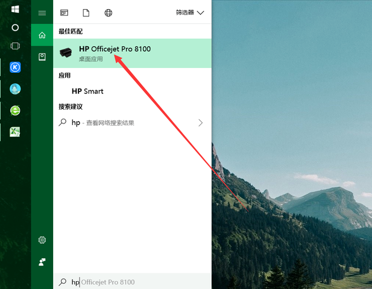Open hp web search suggestion

point(133,123)
